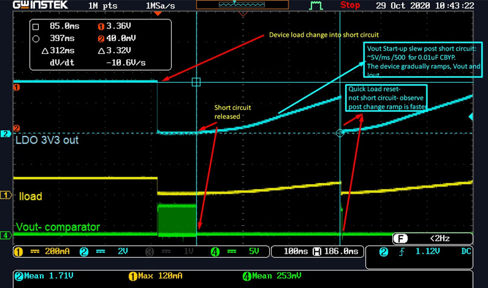This screenshot has width=488, height=288.
Task: Click the delta icon beside 312ms
Action: 45,51
